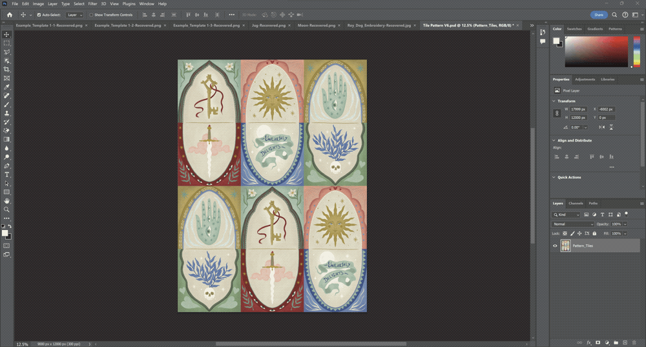646x347 pixels.
Task: Open the Normal blend mode dropdown
Action: point(572,224)
